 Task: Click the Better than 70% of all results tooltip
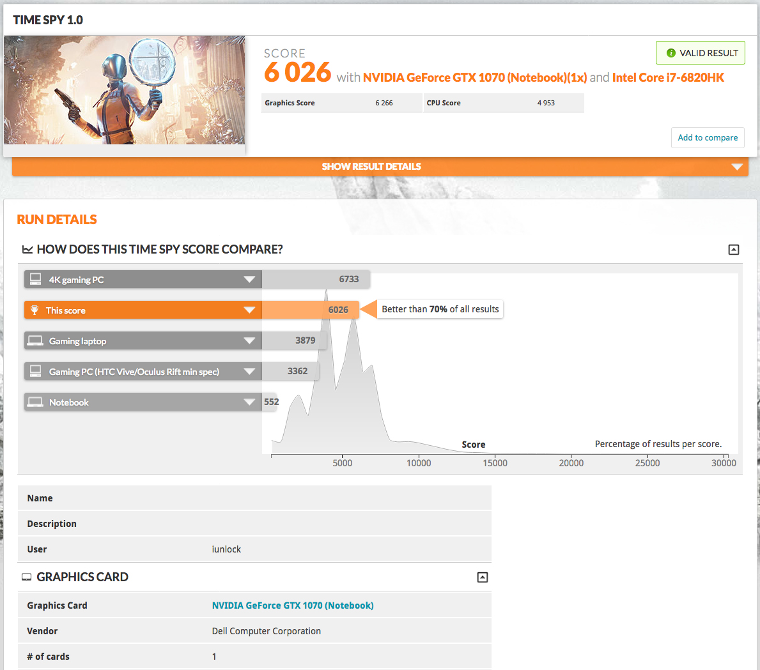pyautogui.click(x=440, y=309)
